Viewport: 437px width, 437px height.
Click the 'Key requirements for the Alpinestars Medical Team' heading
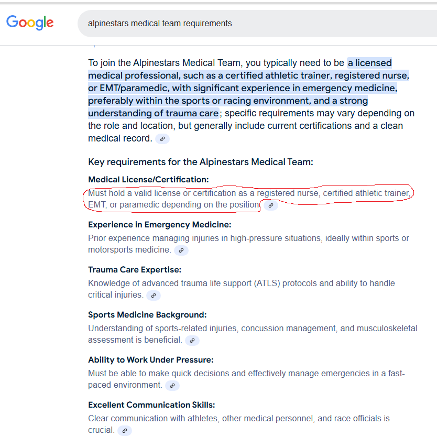pyautogui.click(x=200, y=162)
